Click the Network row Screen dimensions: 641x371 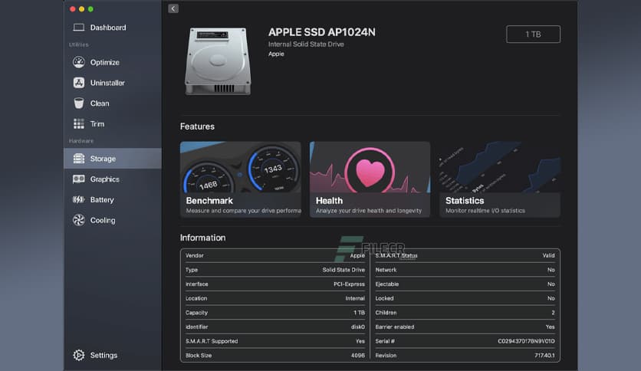click(x=465, y=270)
